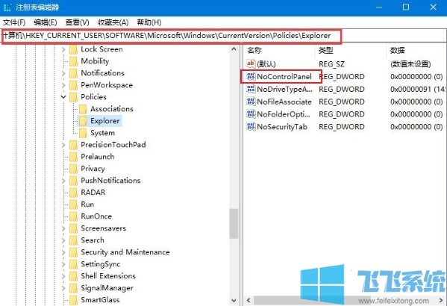Screen dimensions: 447x306
Task: Expand the PushNotifications key
Action: click(63, 181)
